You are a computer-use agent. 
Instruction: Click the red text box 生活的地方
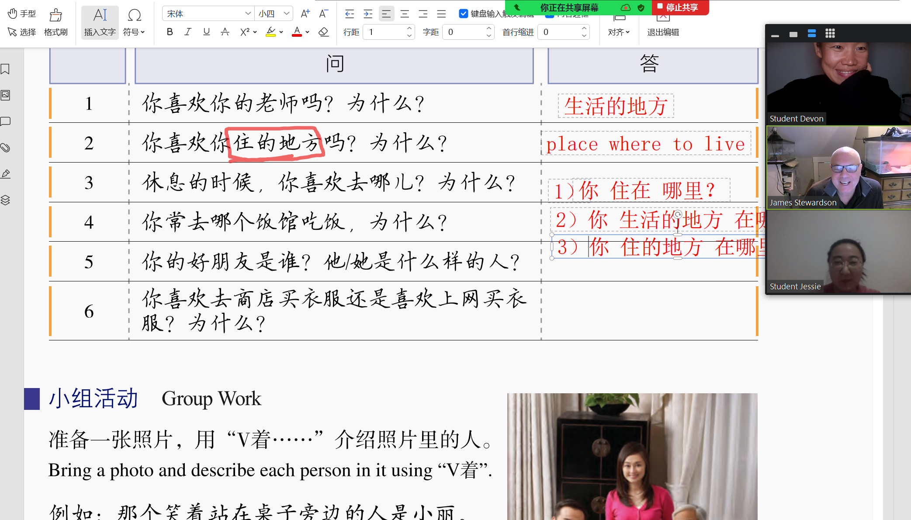click(616, 106)
